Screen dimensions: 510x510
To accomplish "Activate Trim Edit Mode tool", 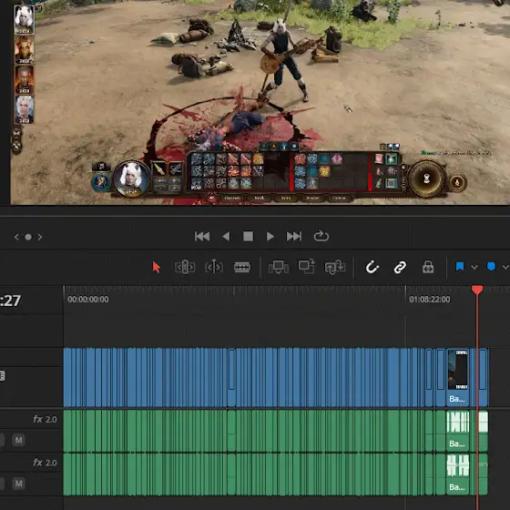I will pos(185,267).
